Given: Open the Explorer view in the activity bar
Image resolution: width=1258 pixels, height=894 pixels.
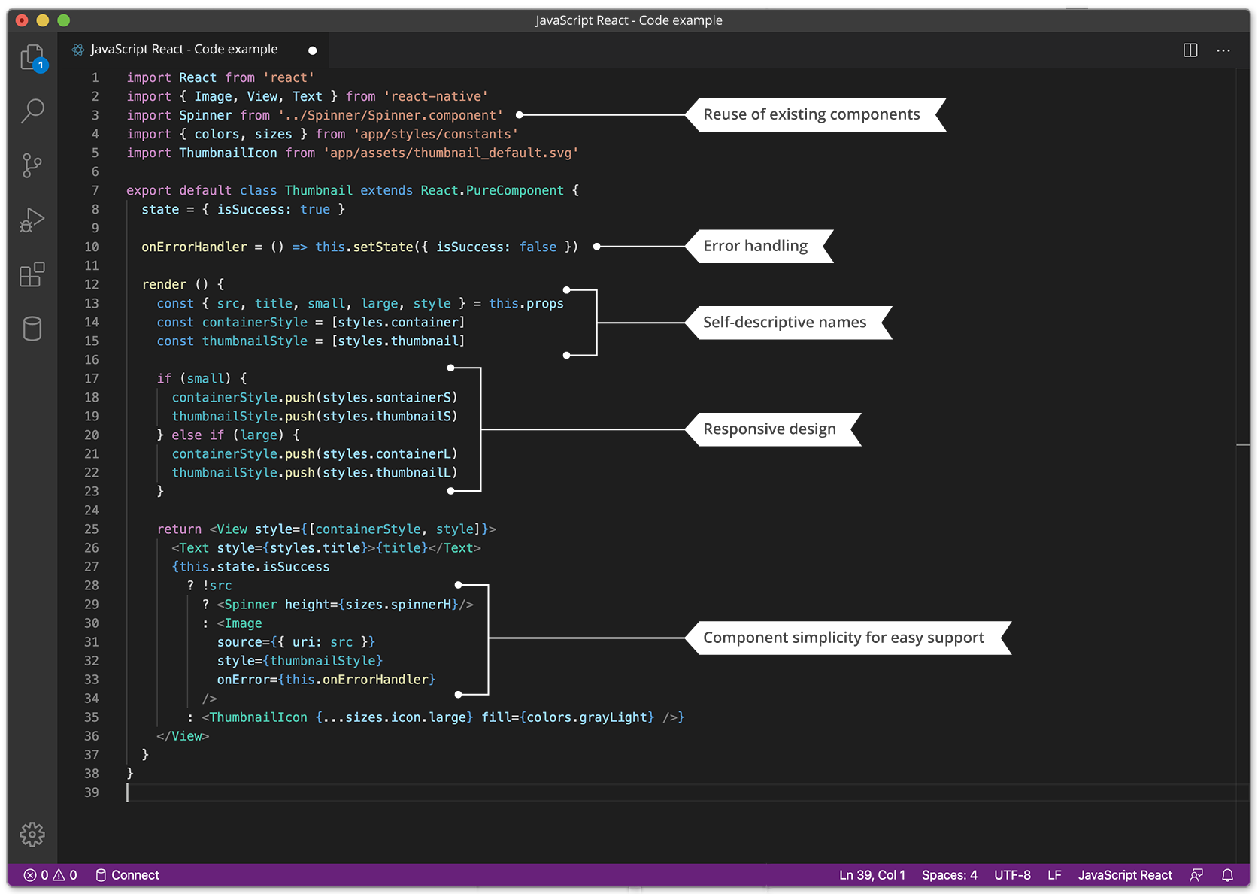Looking at the screenshot, I should click(32, 57).
